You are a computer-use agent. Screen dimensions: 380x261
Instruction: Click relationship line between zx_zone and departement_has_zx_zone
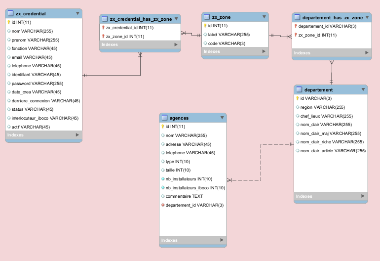(280, 36)
